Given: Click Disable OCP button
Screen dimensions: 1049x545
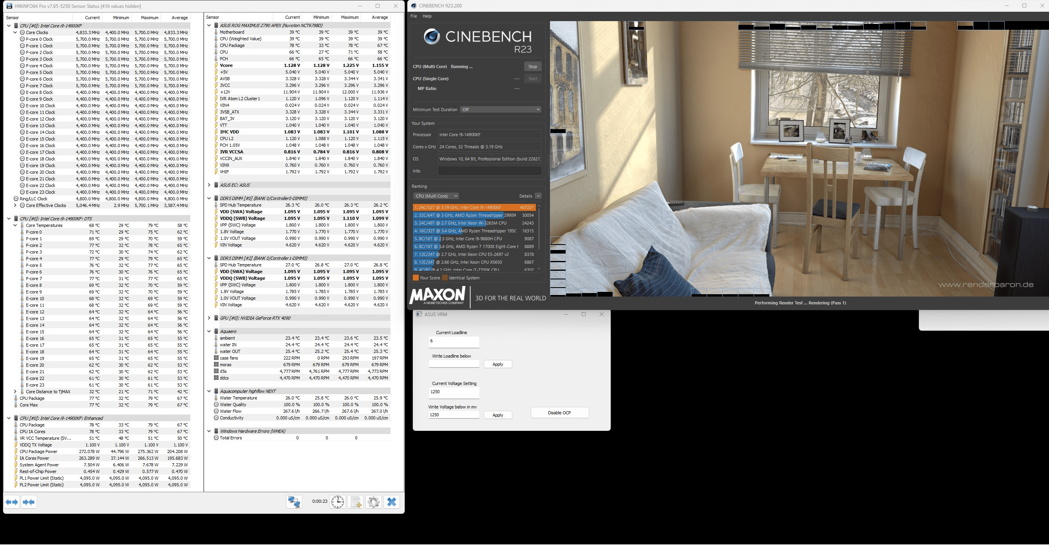Looking at the screenshot, I should 559,413.
